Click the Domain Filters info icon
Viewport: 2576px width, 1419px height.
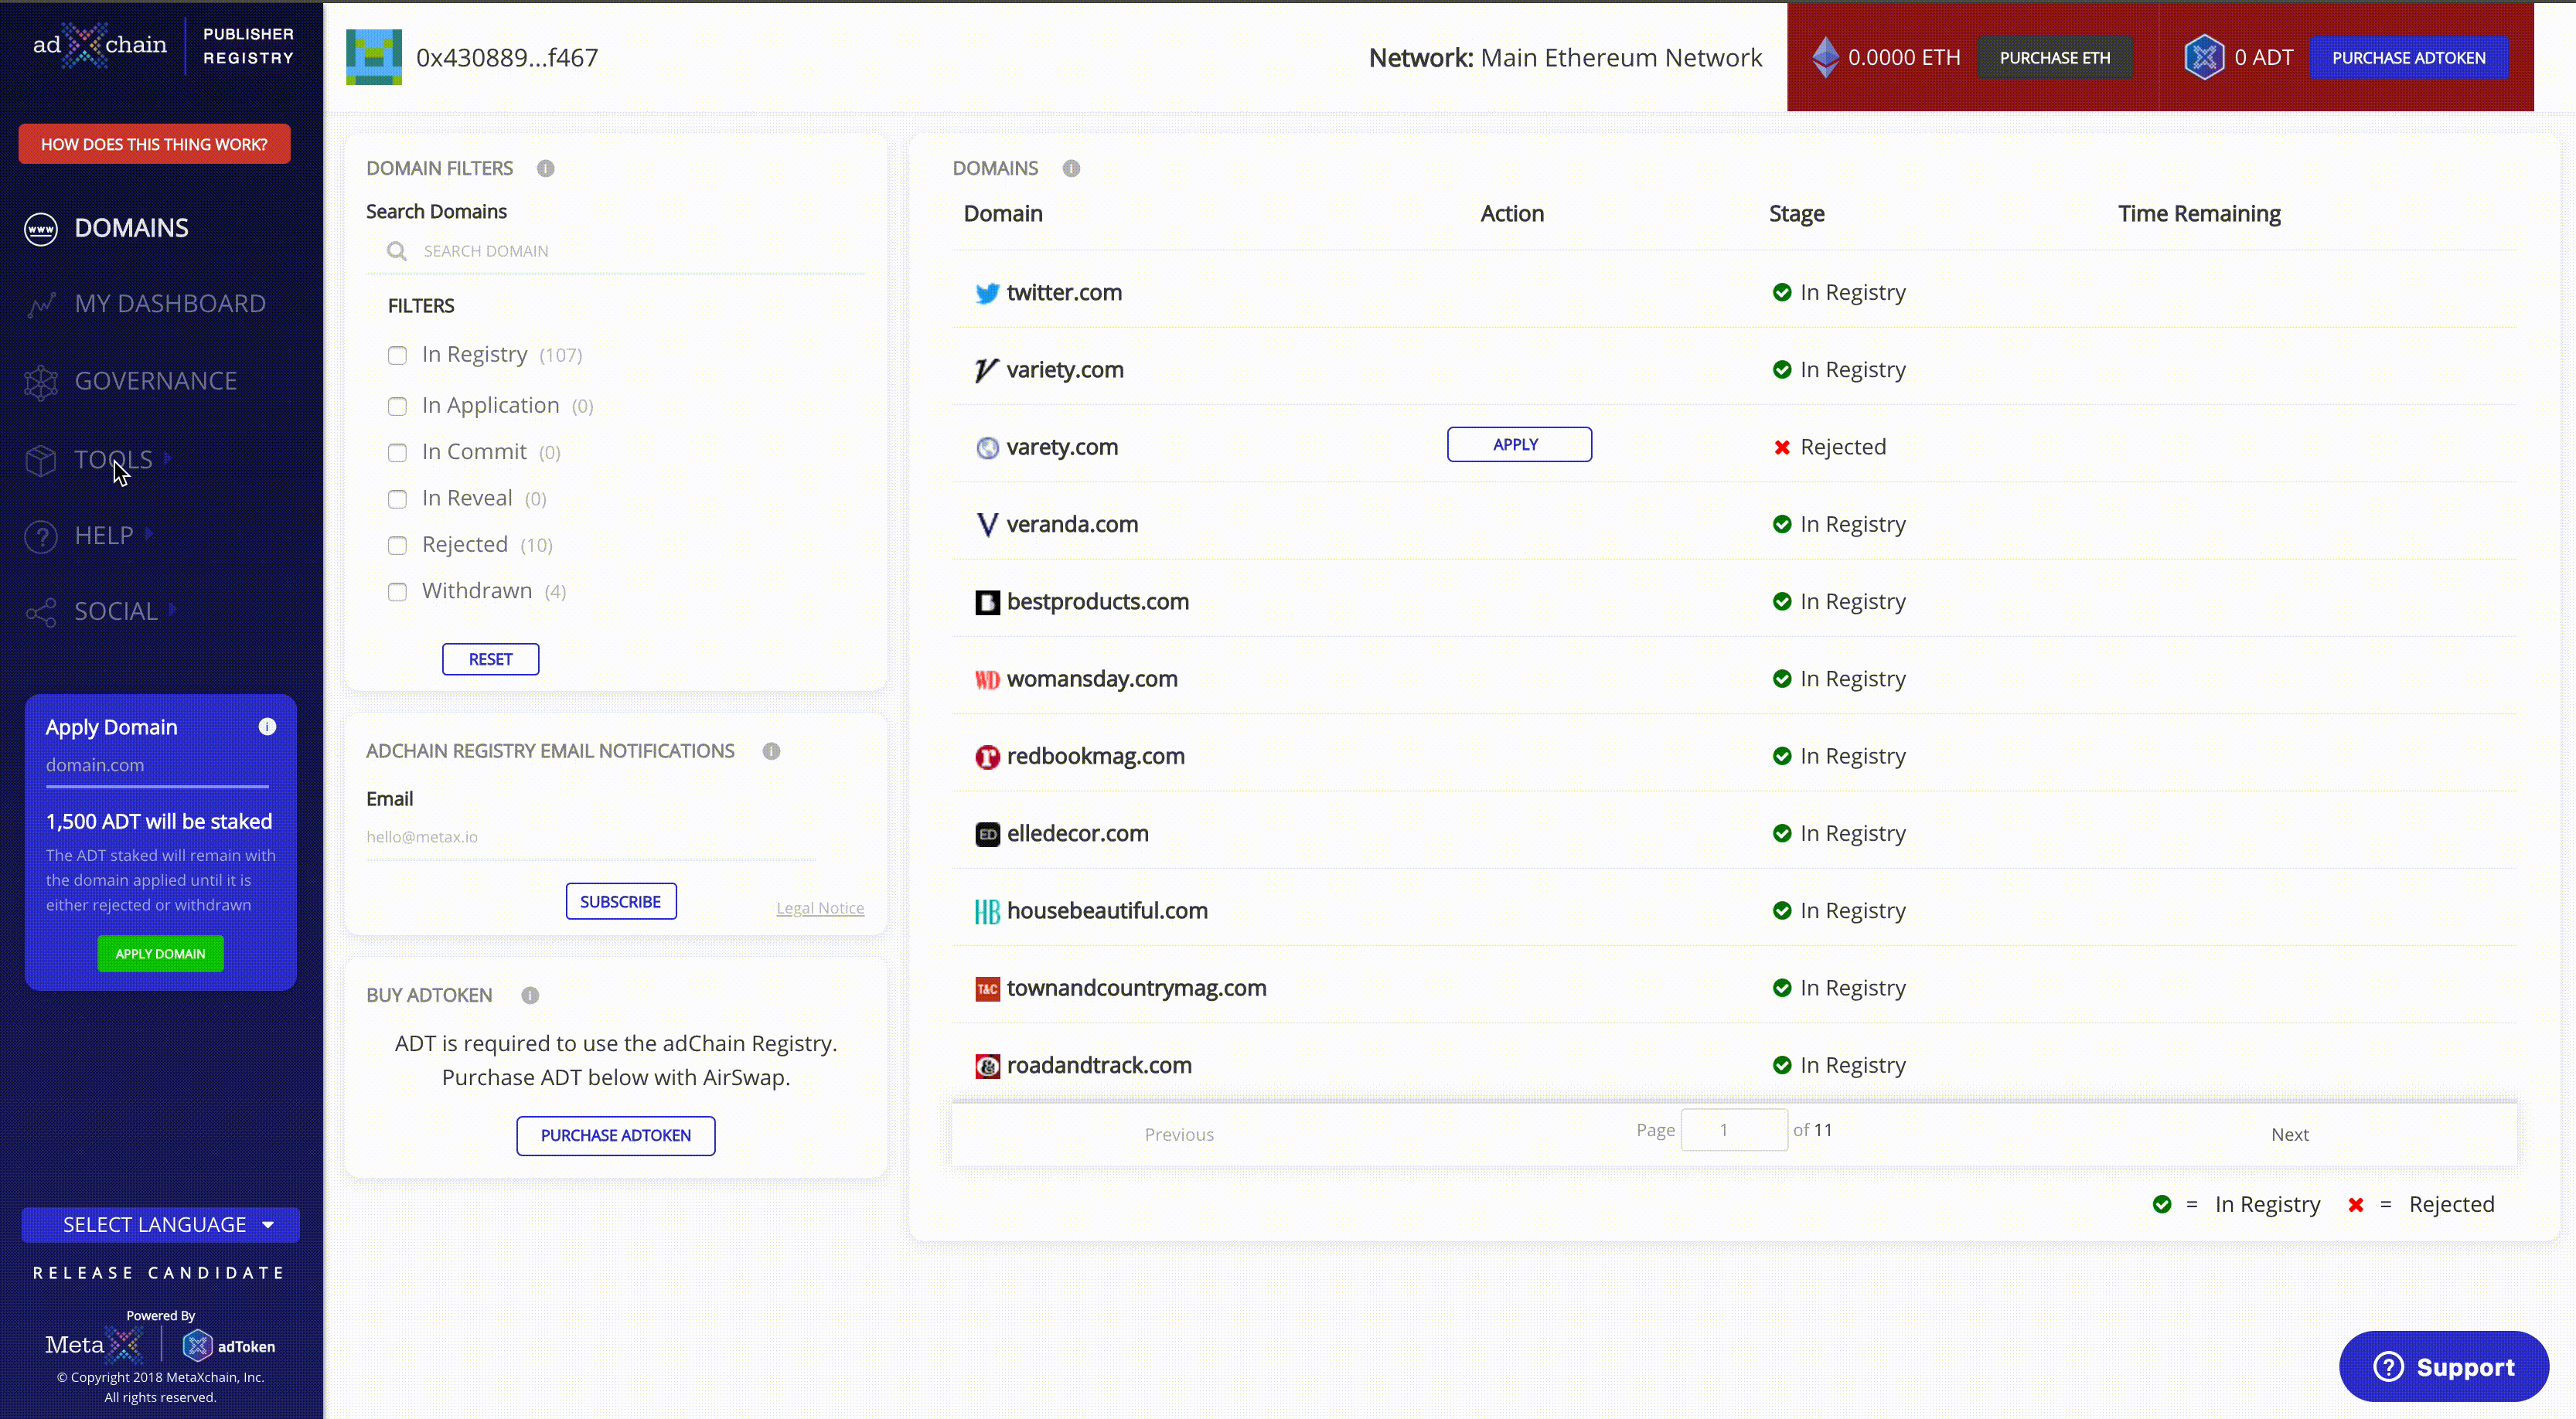(545, 168)
